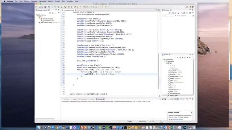Select the Outline tab
The width and height of the screenshot is (232, 130).
pyautogui.click(x=166, y=55)
